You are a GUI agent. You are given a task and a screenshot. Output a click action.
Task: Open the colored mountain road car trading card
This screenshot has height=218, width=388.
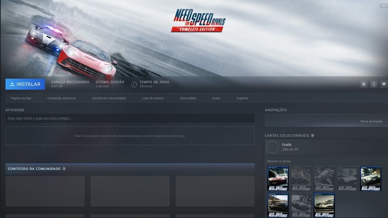click(278, 205)
